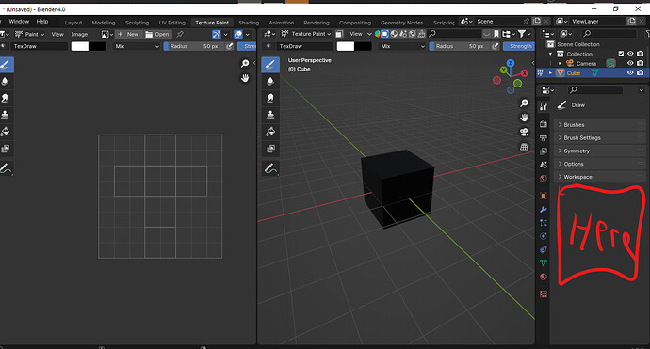This screenshot has width=650, height=349.
Task: Switch to the Sculpting workspace tab
Action: [137, 23]
